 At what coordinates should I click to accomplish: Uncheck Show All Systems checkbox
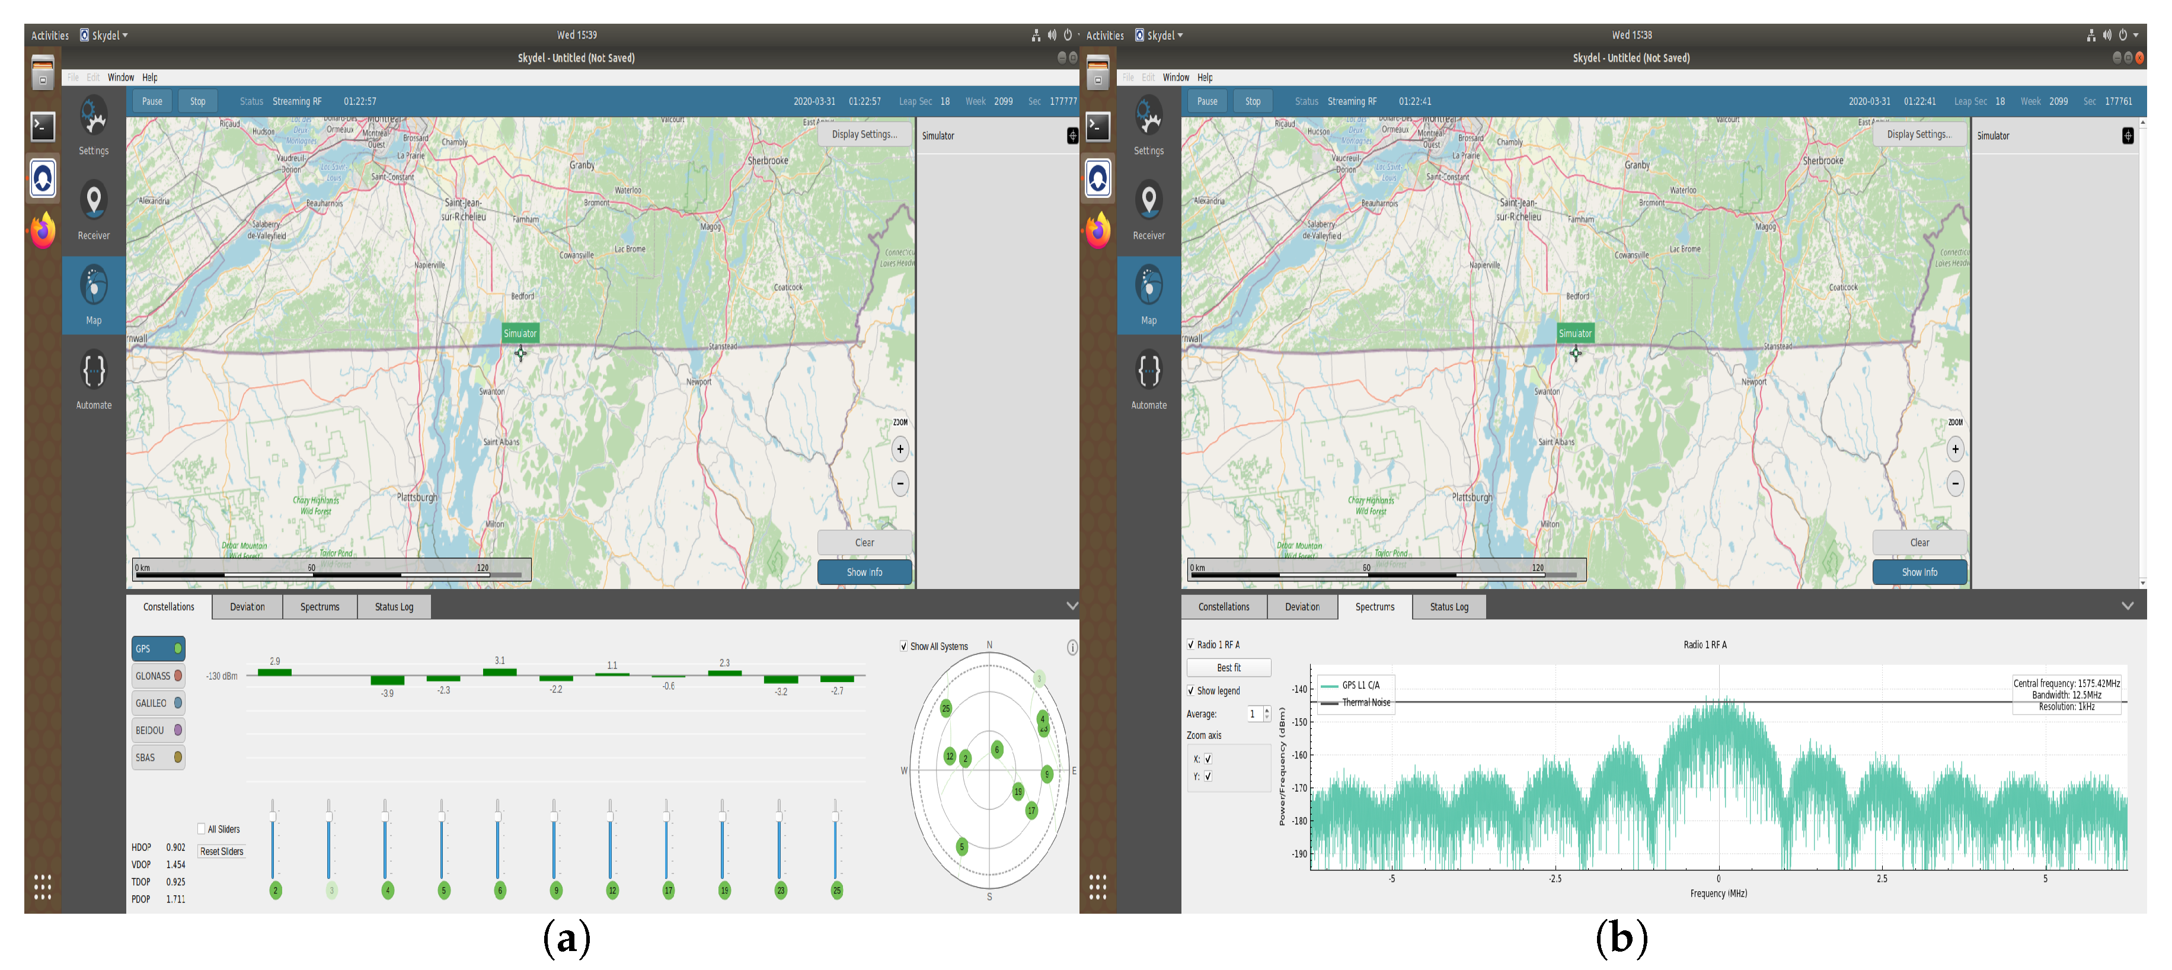tap(904, 646)
